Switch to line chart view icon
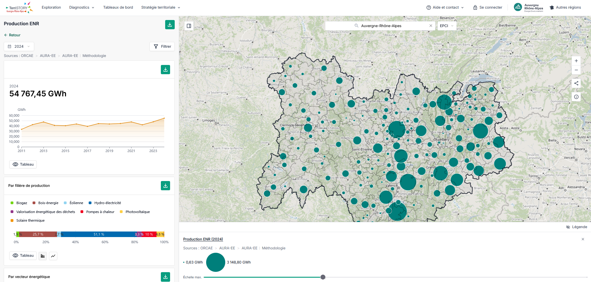This screenshot has height=282, width=591. pyautogui.click(x=53, y=256)
